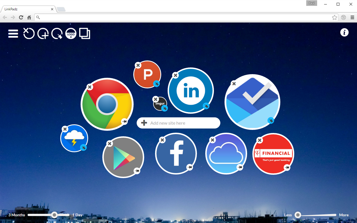Click the browser address bar
The image size is (357, 223).
pos(186,17)
